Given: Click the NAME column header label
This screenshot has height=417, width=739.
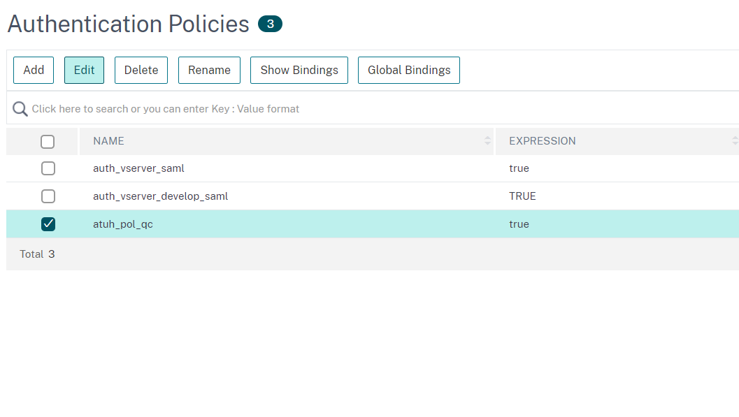Looking at the screenshot, I should click(x=108, y=141).
